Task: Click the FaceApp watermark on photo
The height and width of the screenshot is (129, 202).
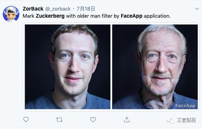Action: [x=185, y=106]
